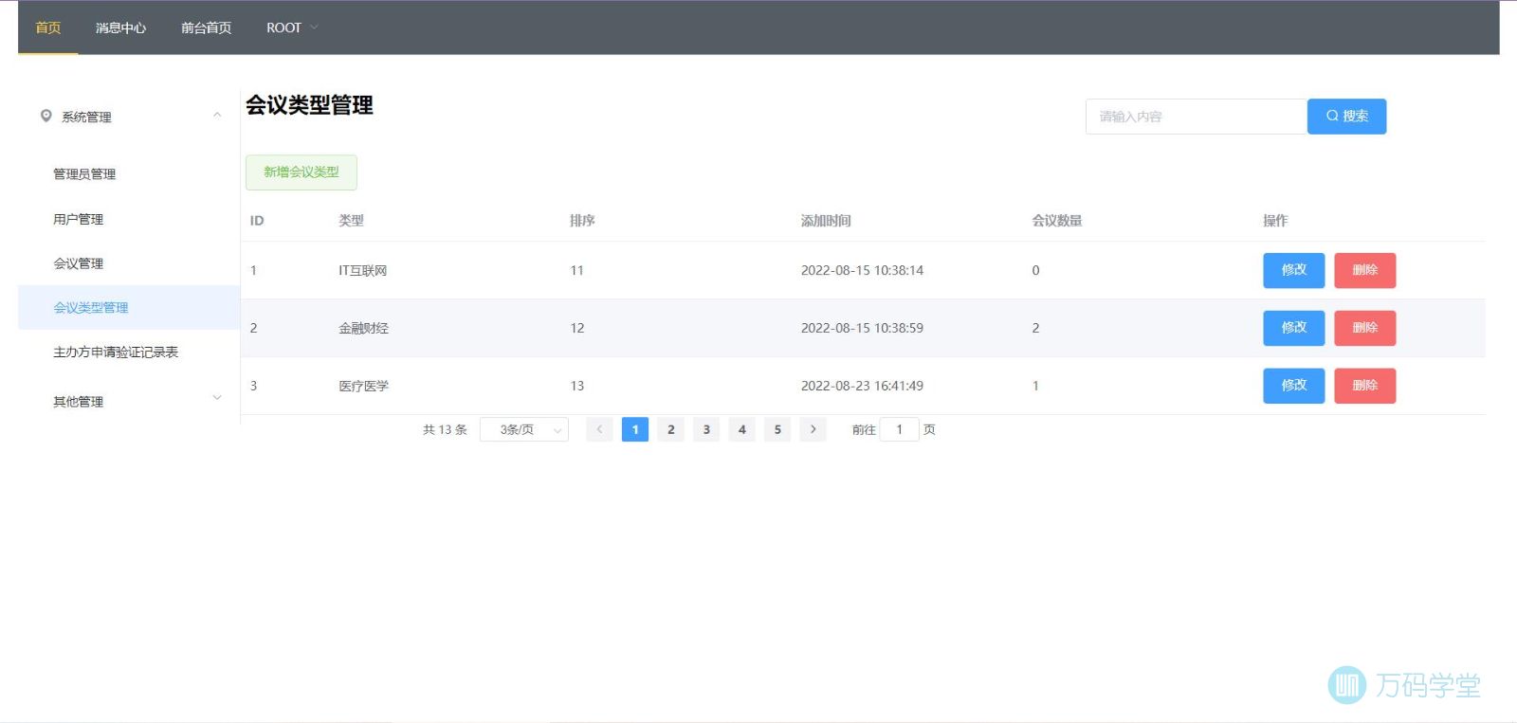
Task: Focus the 请输入内容 search field
Action: [1197, 117]
